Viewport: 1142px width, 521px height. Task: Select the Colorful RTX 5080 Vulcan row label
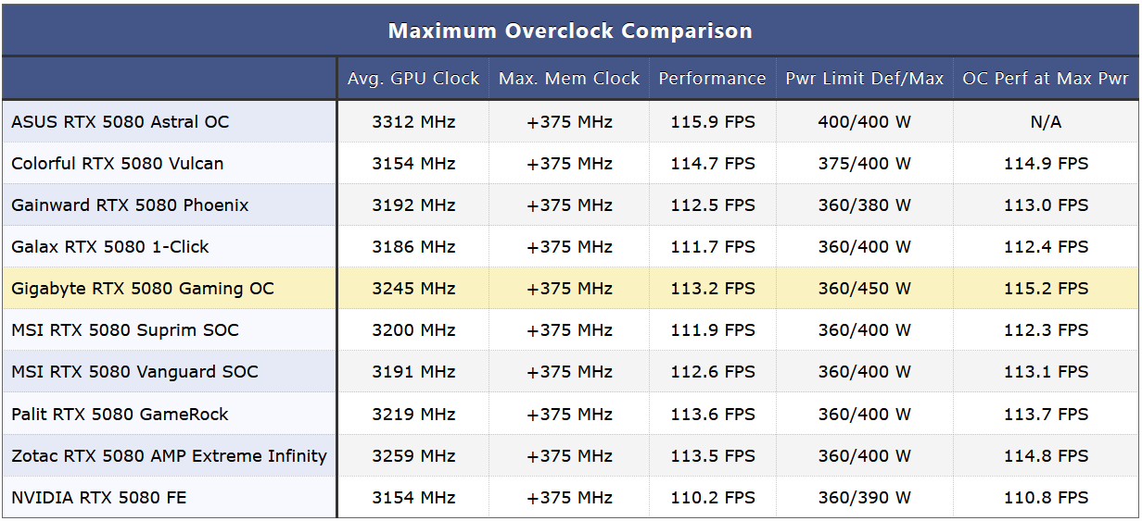click(118, 164)
